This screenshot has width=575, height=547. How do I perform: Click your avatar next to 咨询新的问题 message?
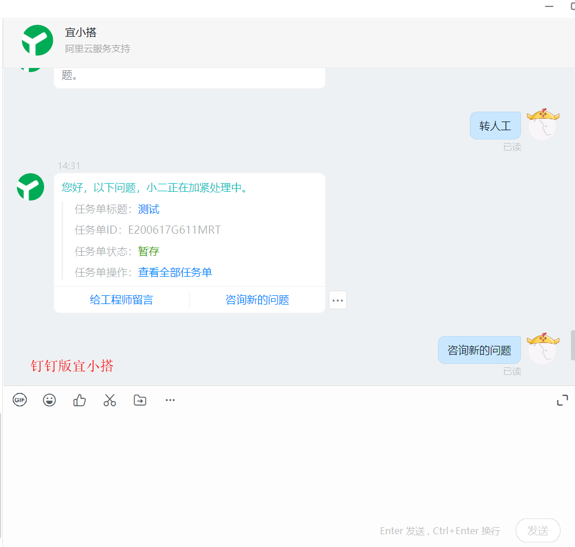click(x=542, y=348)
